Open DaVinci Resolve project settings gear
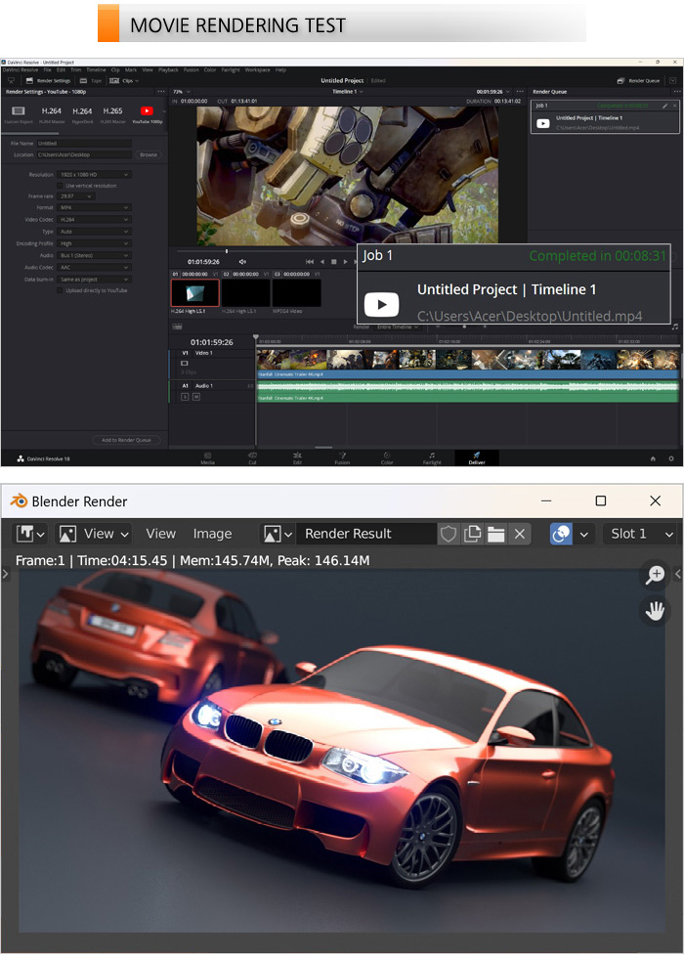Screen dimensions: 684x957 671,458
